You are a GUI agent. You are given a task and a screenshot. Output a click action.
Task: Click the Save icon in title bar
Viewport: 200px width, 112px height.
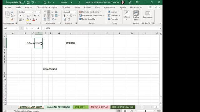pos(28,2)
